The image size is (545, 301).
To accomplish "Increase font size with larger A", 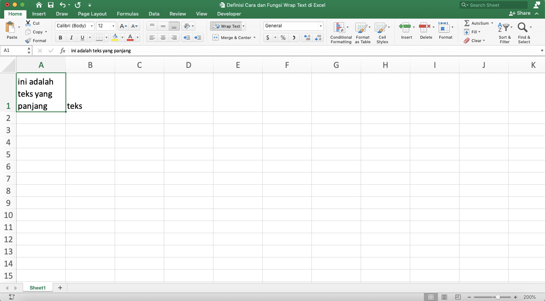I will [123, 26].
